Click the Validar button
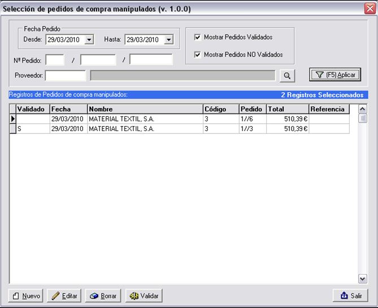Viewport: 378px width, 308px height. point(144,296)
